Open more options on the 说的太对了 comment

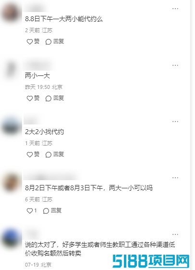tap(175, 234)
